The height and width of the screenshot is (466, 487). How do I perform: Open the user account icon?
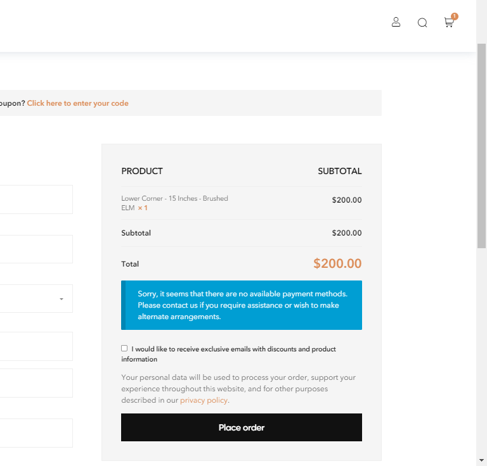coord(396,23)
